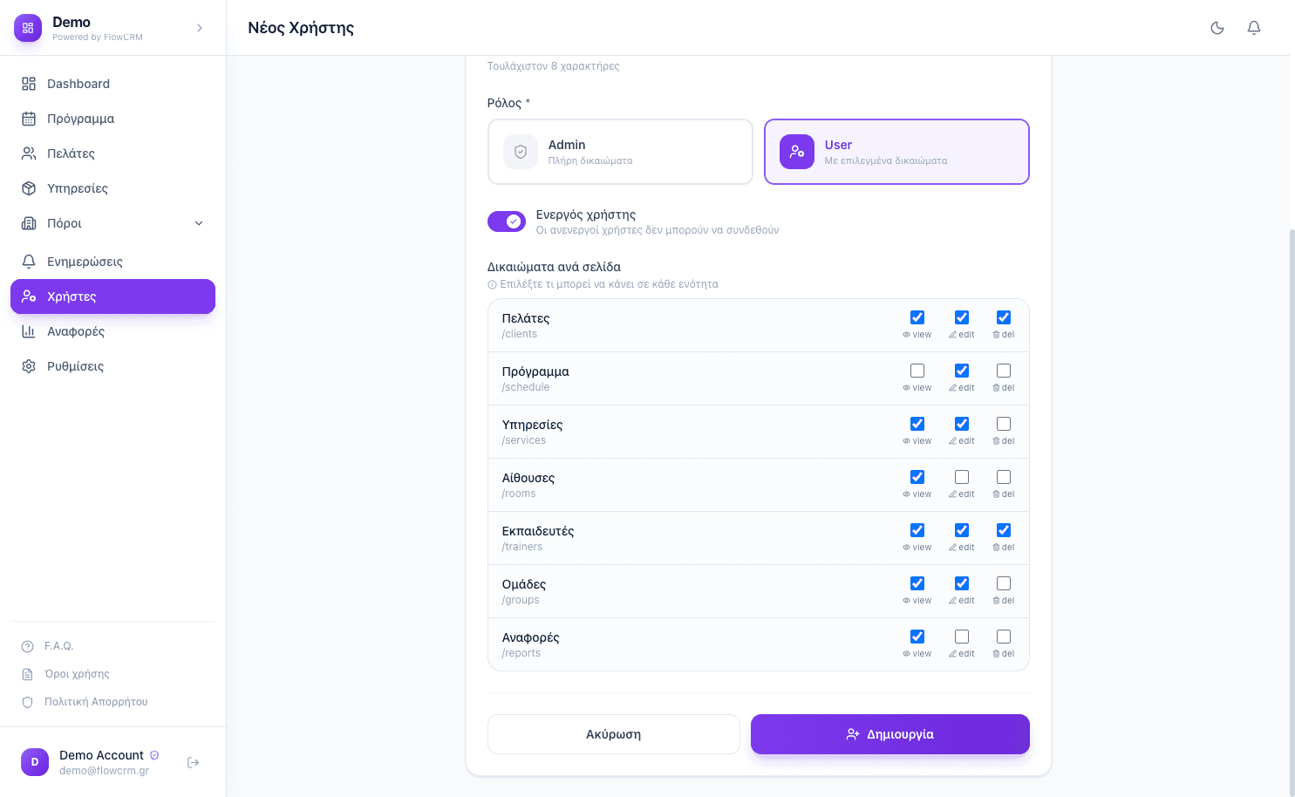Uncheck edit permission for Πρόγραμμα
Viewport: 1295px width, 797px height.
coord(962,371)
